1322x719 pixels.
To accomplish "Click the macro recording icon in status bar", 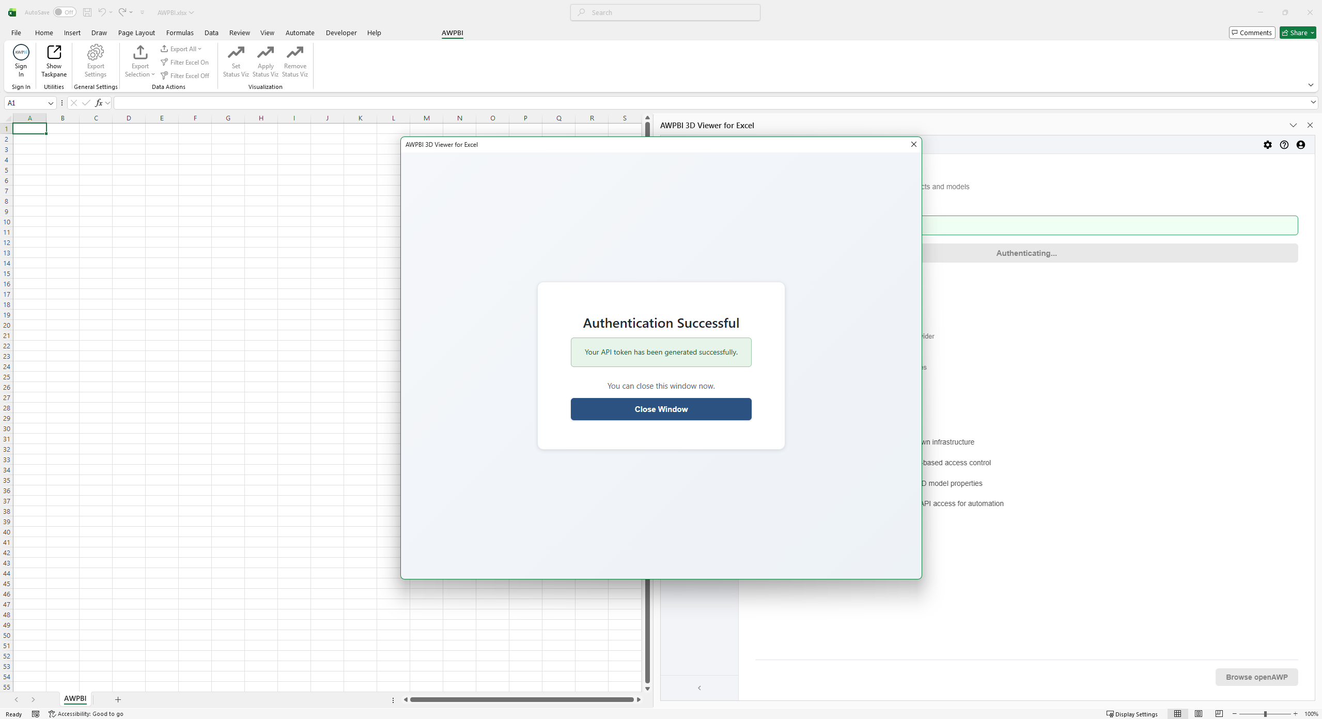I will (36, 714).
